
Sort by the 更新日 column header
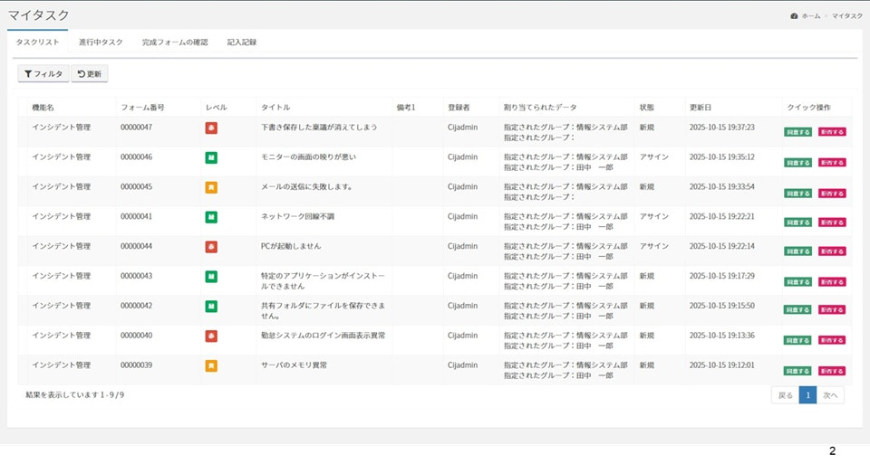pos(701,108)
